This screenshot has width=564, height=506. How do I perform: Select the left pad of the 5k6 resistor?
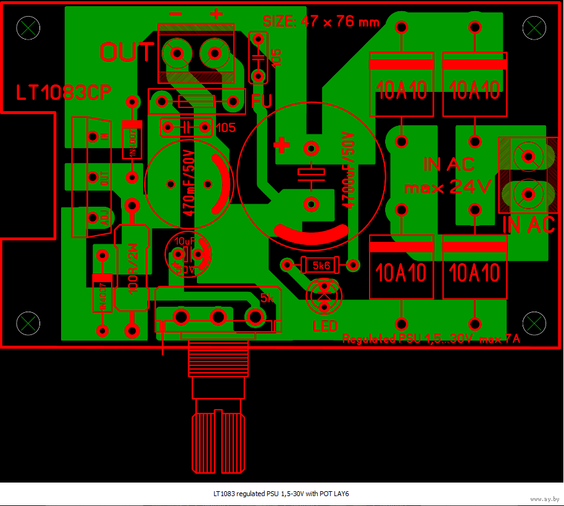pyautogui.click(x=287, y=265)
